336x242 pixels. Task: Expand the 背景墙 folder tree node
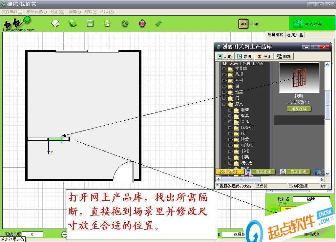pyautogui.click(x=224, y=69)
